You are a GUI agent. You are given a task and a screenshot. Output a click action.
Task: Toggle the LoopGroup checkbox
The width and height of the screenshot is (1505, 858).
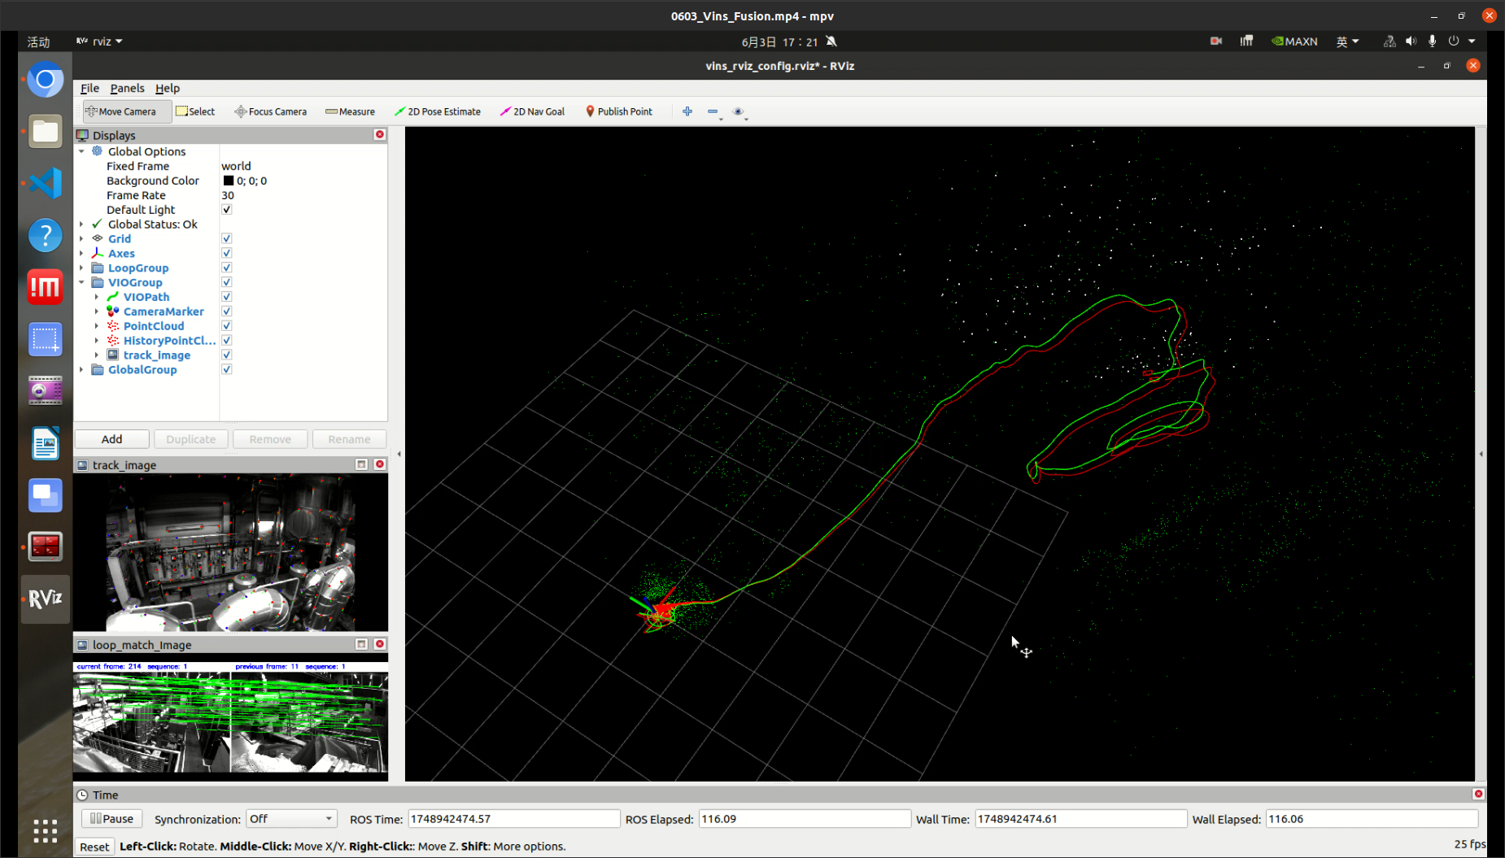click(227, 268)
